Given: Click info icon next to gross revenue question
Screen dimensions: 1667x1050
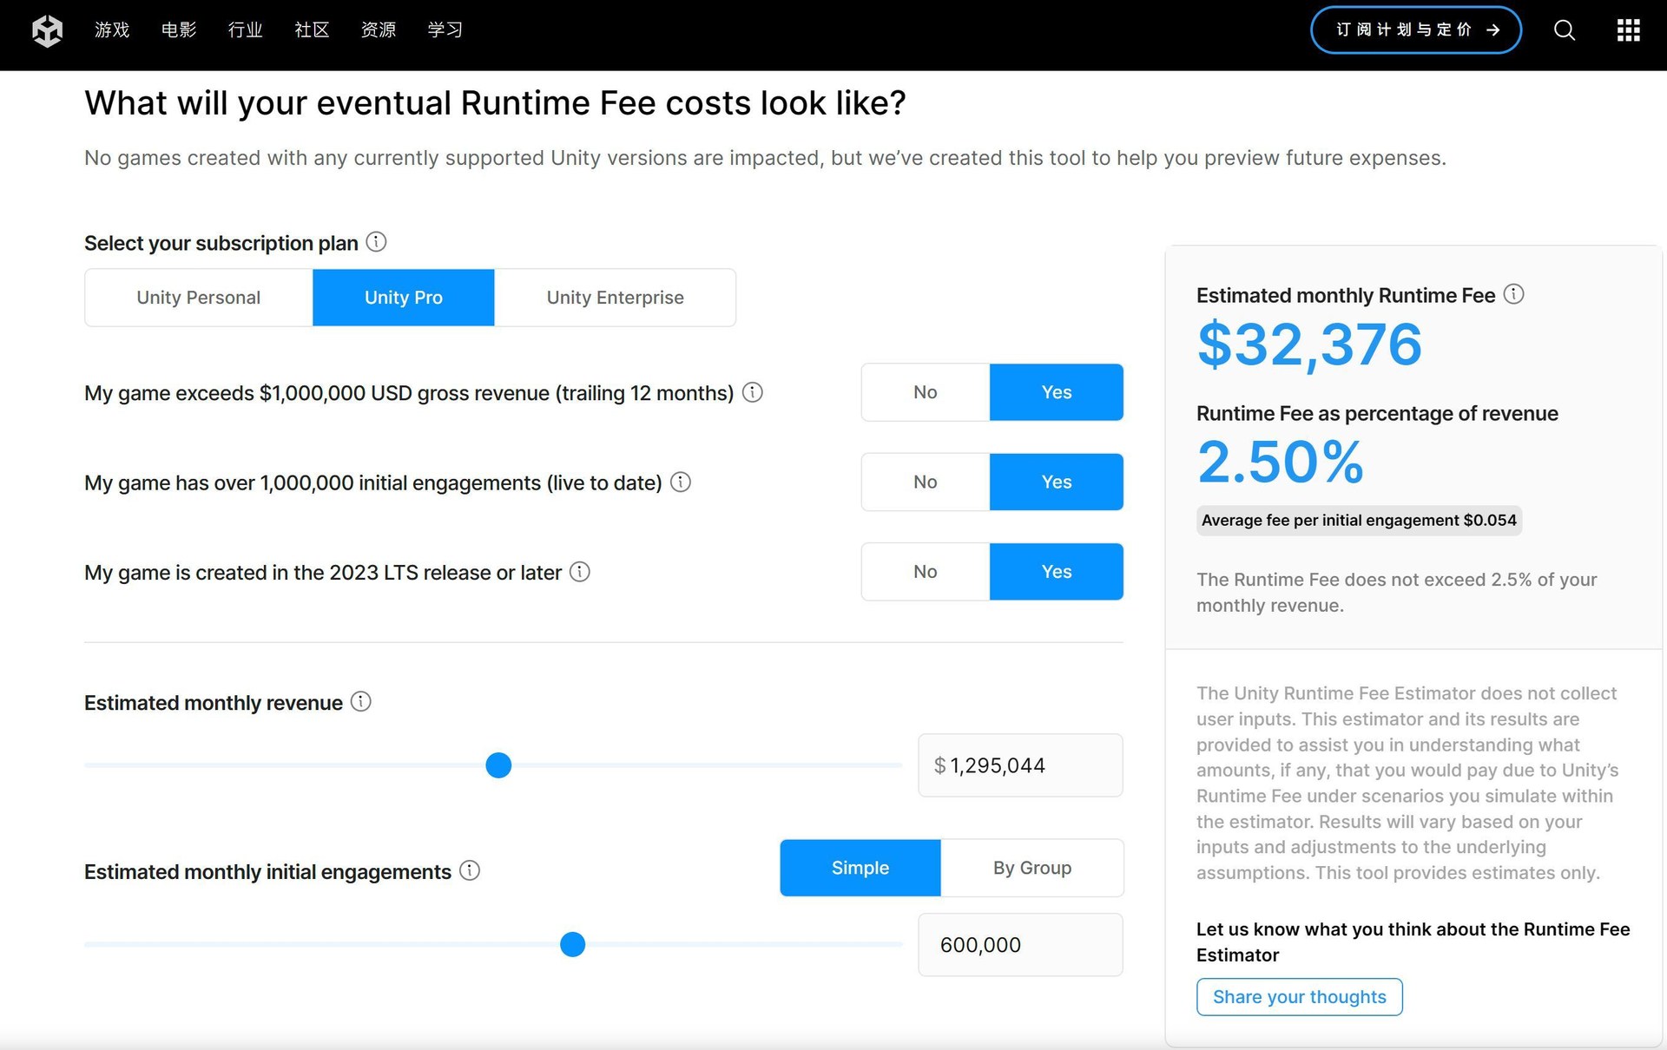Looking at the screenshot, I should click(x=753, y=392).
